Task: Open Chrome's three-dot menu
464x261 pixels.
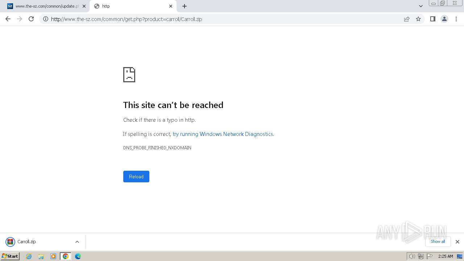Action: click(x=456, y=19)
